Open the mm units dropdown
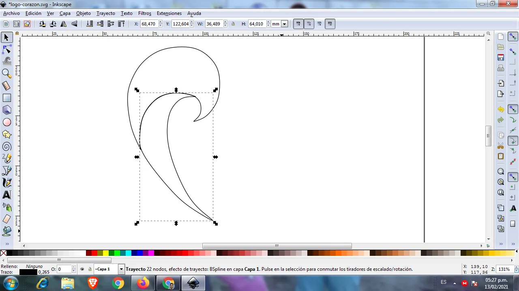 coord(284,24)
